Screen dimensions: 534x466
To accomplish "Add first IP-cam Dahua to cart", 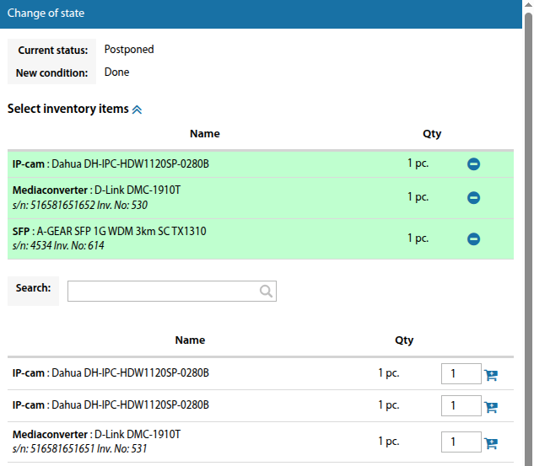I will point(491,375).
